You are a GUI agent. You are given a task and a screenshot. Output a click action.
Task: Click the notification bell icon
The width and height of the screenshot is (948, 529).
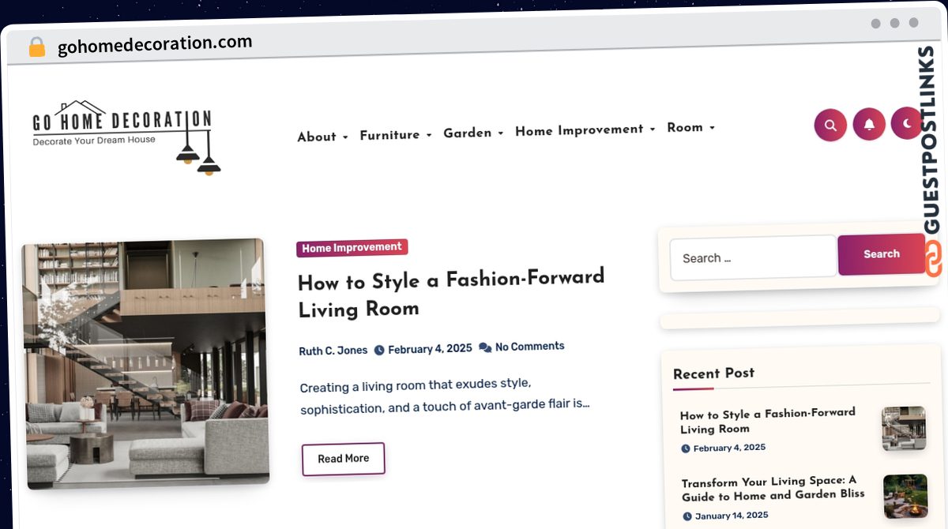tap(869, 124)
